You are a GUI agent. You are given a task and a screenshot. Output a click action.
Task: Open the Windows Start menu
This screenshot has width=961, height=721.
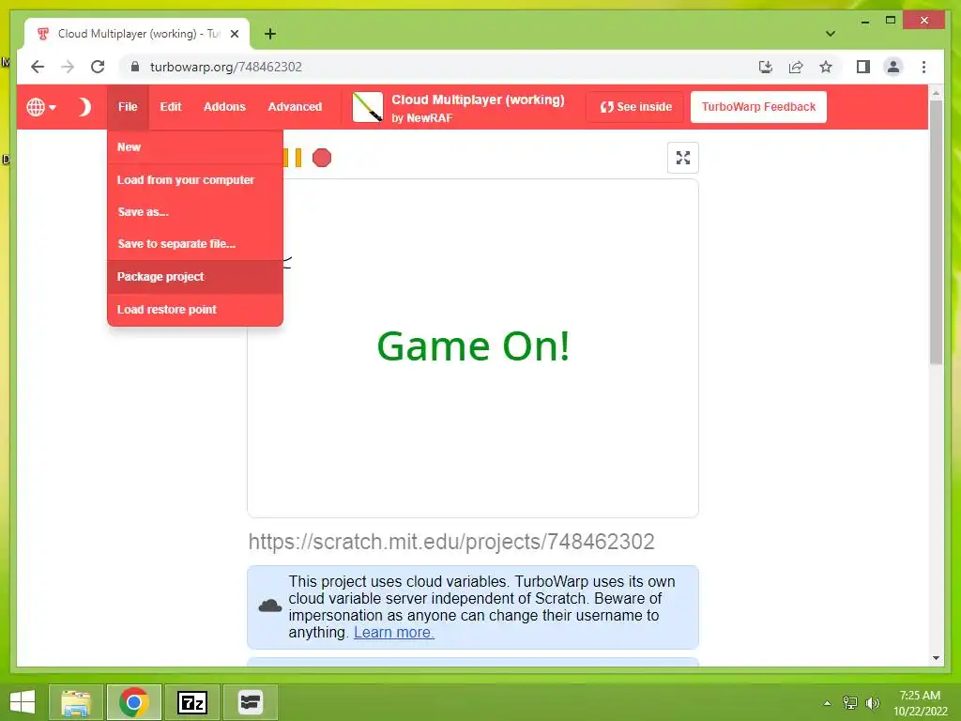point(23,702)
